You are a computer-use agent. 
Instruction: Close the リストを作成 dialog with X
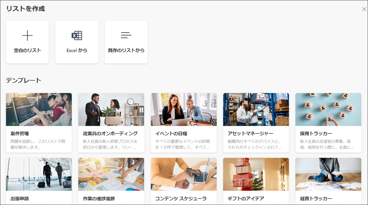coord(364,9)
